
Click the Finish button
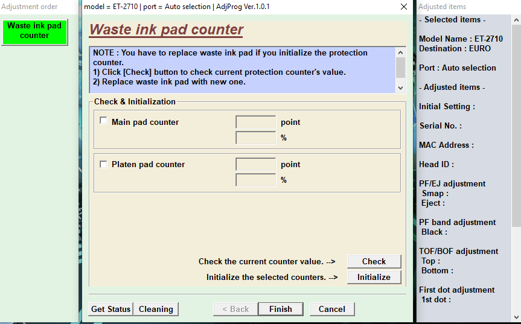click(x=281, y=309)
